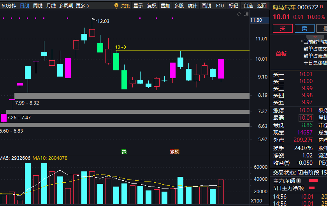Screen dimensions: 327x206
Task: Click the 5日主力净额 red bar
Action: pyautogui.click(x=312, y=188)
